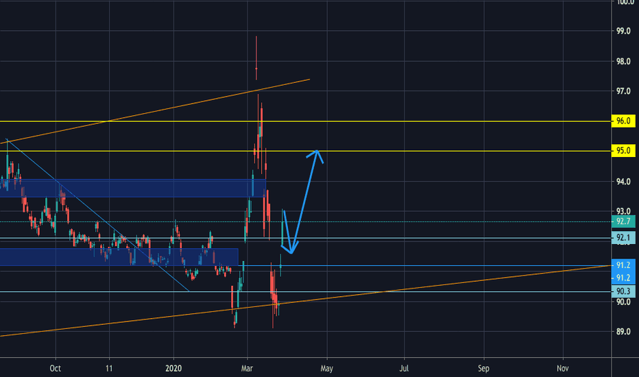Click the 94.0 price axis value
This screenshot has width=639, height=377.
tap(623, 182)
